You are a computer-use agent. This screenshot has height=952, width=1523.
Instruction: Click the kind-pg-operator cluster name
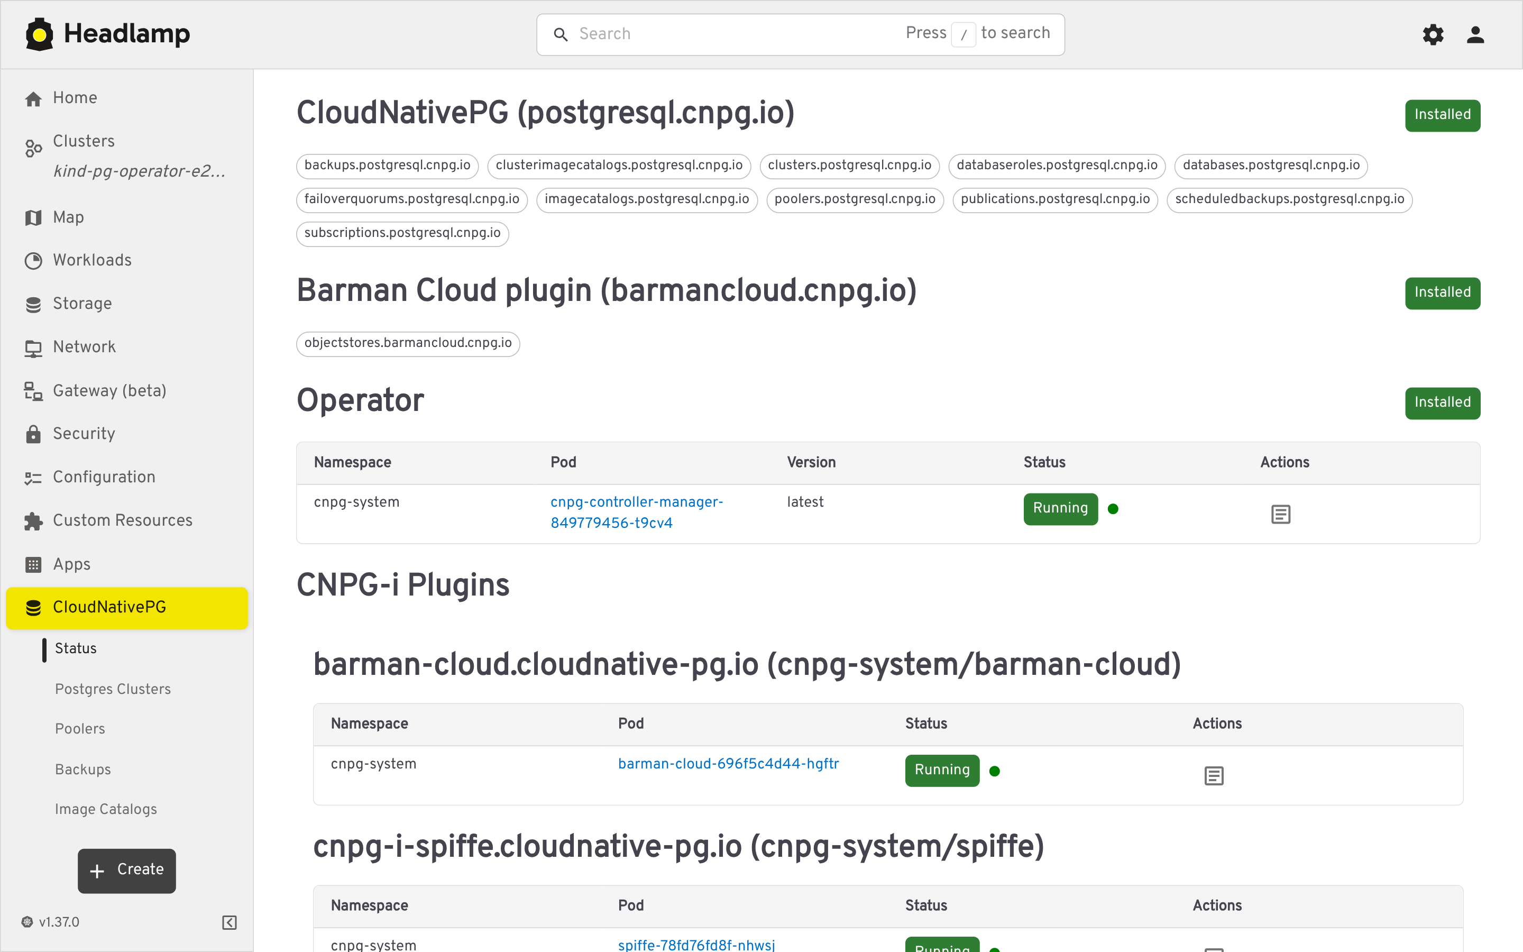(x=140, y=171)
